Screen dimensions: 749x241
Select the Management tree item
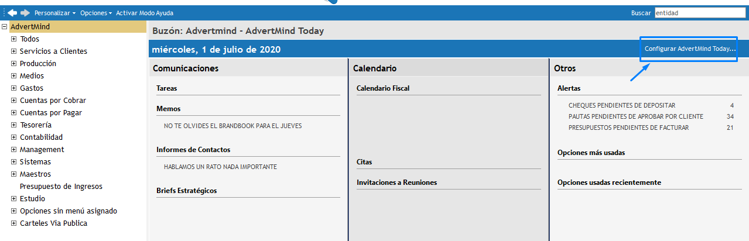tap(42, 150)
